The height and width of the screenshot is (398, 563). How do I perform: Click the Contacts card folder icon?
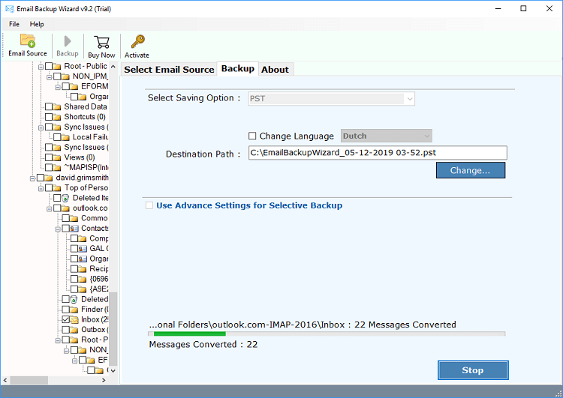(74, 229)
